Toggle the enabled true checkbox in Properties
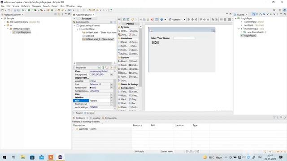This screenshot has height=161, width=287. 91,81
